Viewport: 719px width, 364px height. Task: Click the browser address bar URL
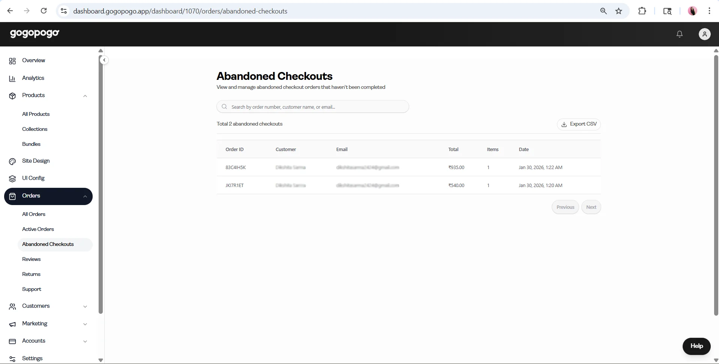(180, 11)
